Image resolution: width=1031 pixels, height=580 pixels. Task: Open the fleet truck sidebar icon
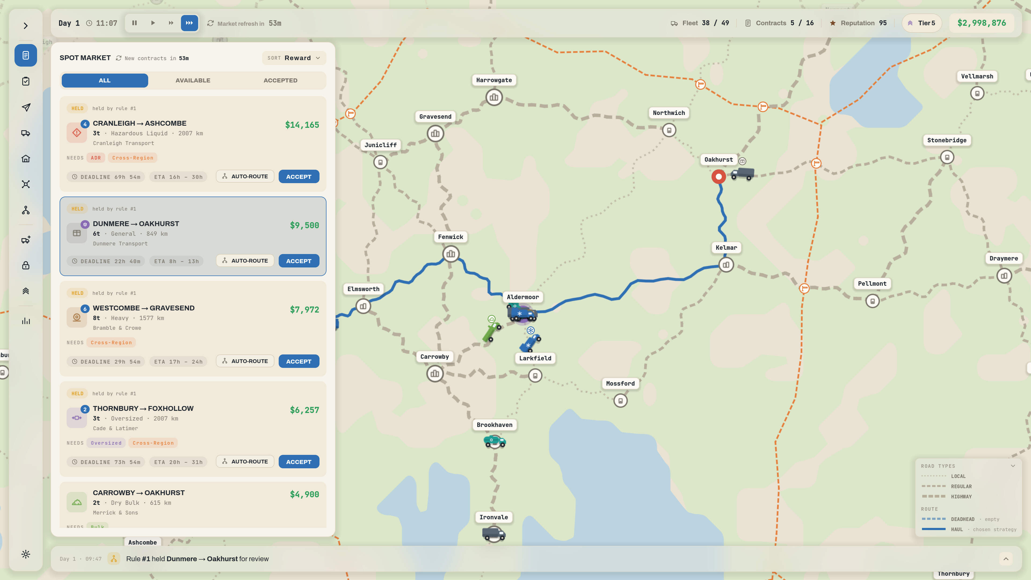tap(26, 133)
